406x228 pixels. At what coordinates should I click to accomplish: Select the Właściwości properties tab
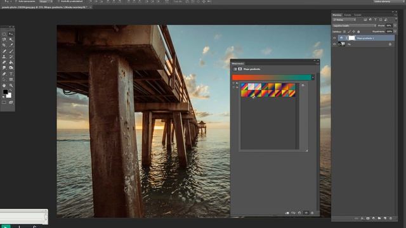pos(237,63)
